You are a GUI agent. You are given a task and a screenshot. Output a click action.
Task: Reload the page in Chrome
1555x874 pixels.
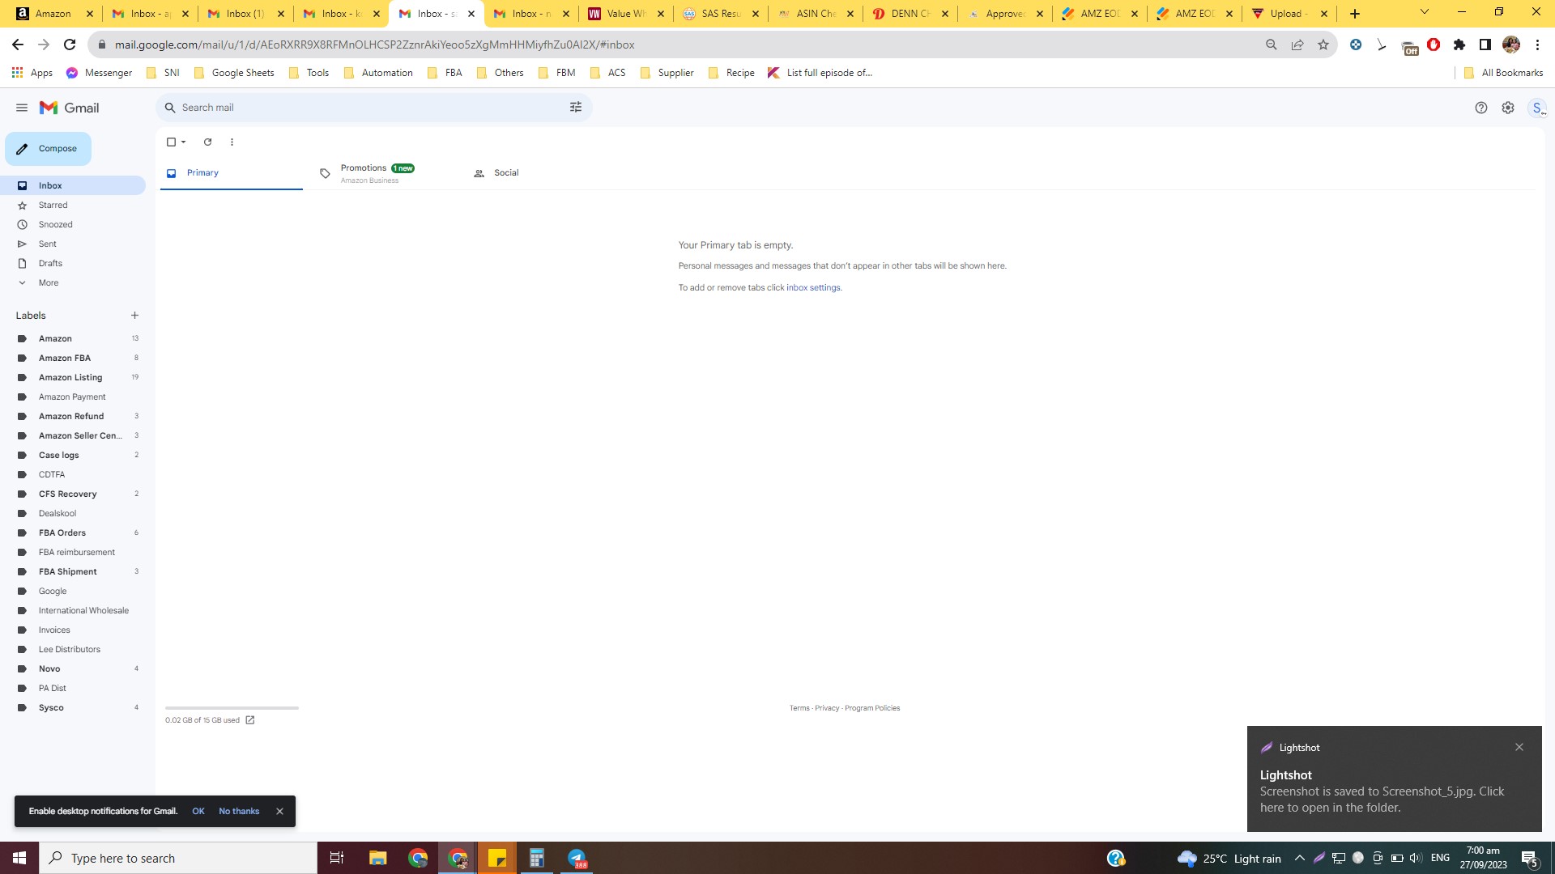(70, 45)
